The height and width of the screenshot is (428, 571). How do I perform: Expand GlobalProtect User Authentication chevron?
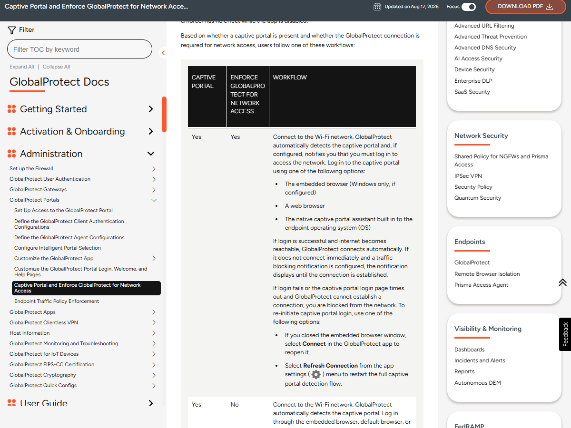point(154,179)
